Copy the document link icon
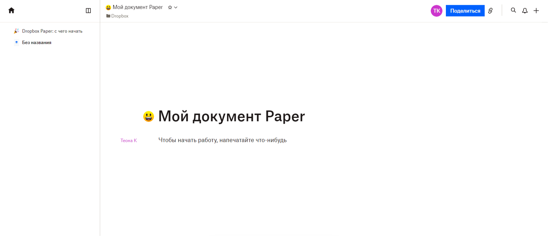The image size is (548, 236). click(x=490, y=11)
